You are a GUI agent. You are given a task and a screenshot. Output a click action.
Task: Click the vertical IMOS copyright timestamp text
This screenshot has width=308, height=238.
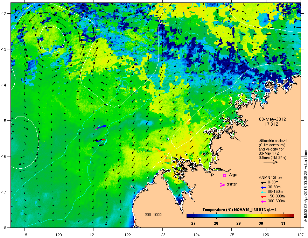click(306, 186)
